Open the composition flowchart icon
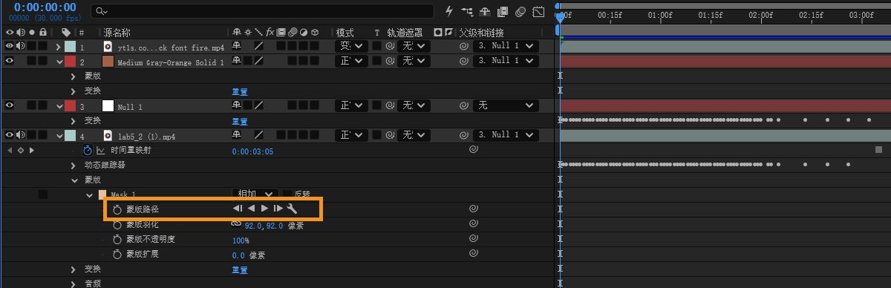This screenshot has width=891, height=288. [x=467, y=11]
